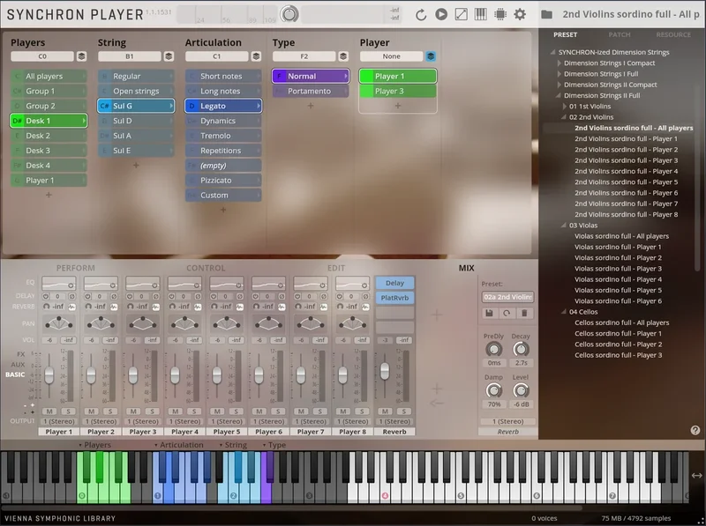706x526 pixels.
Task: Select the Sul D string slot
Action: [x=136, y=121]
